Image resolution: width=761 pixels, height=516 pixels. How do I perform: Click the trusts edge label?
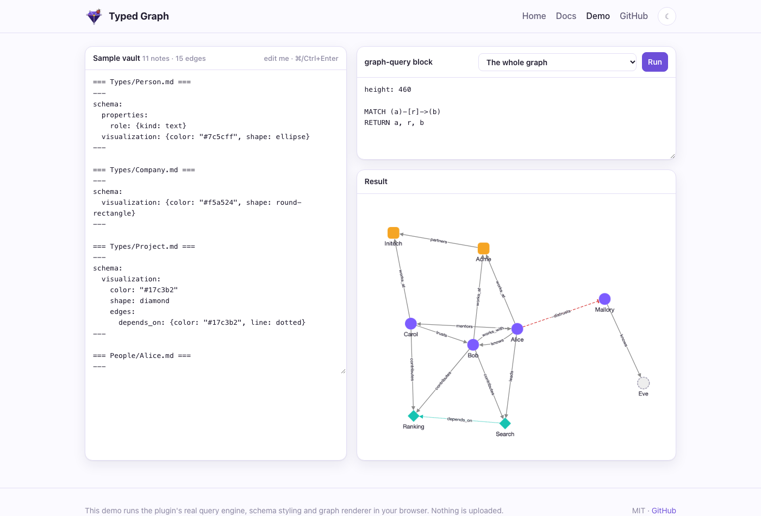(x=441, y=334)
